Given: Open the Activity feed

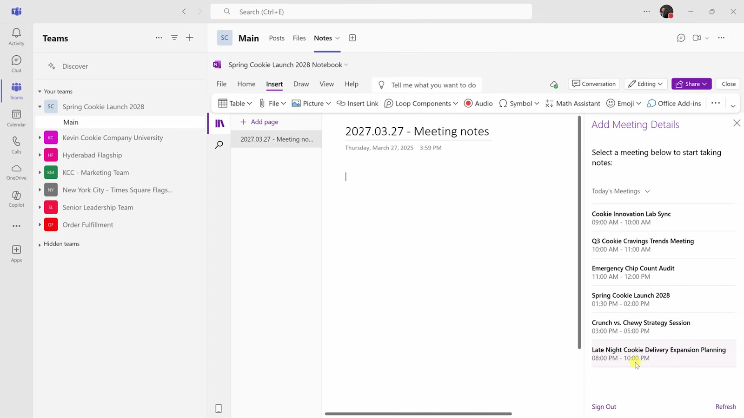Looking at the screenshot, I should (x=16, y=37).
